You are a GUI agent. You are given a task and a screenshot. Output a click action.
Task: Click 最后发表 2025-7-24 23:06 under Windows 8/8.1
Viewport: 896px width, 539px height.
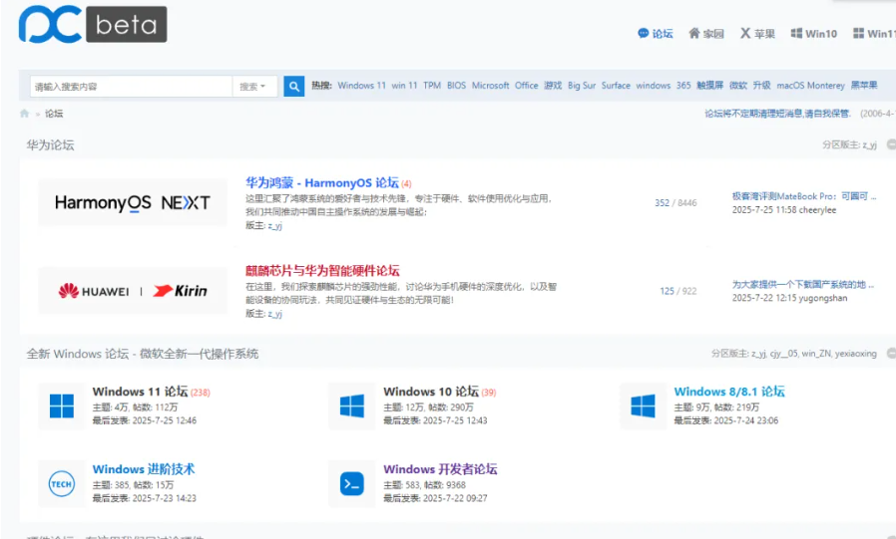726,420
